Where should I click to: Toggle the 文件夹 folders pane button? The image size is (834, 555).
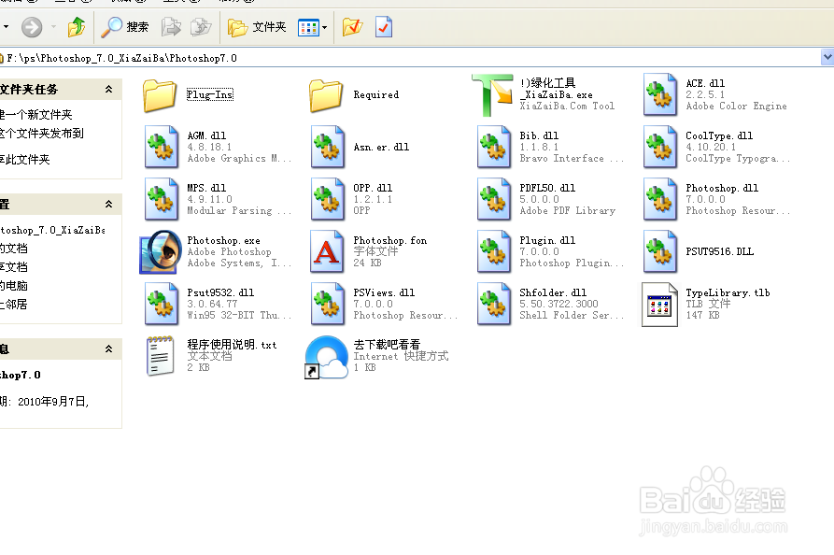click(x=257, y=26)
